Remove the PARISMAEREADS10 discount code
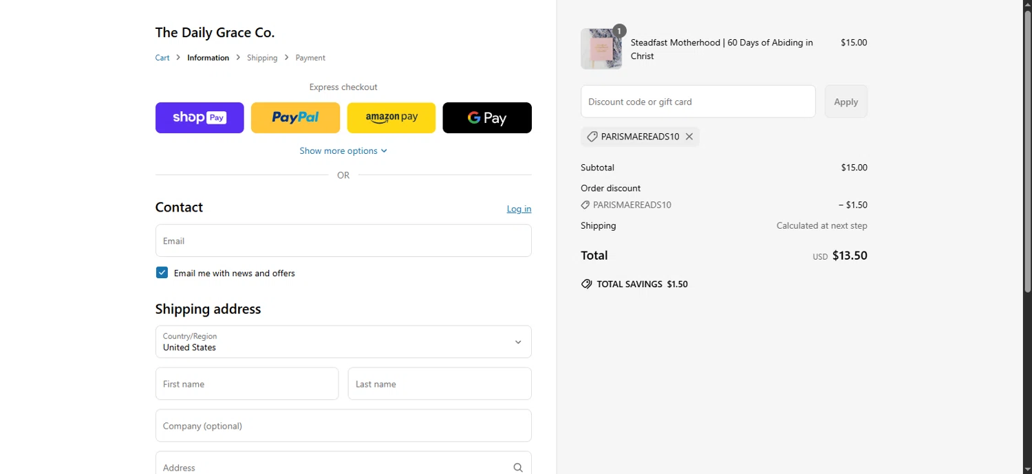This screenshot has width=1032, height=474. click(689, 137)
